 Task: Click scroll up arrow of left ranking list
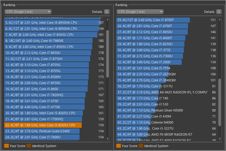pos(108,20)
